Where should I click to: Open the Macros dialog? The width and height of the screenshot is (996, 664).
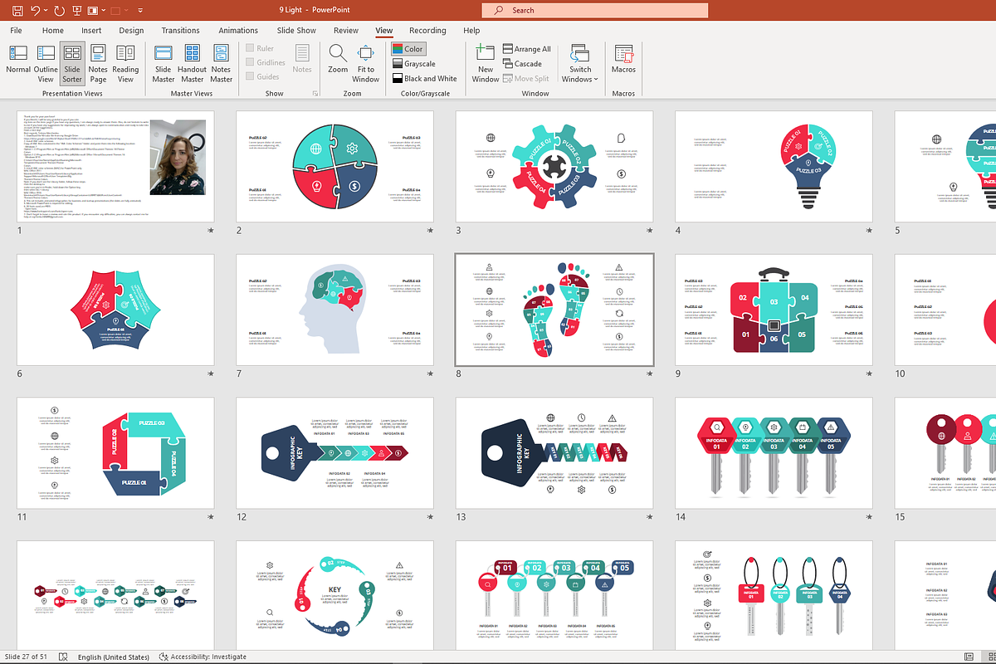click(x=623, y=59)
